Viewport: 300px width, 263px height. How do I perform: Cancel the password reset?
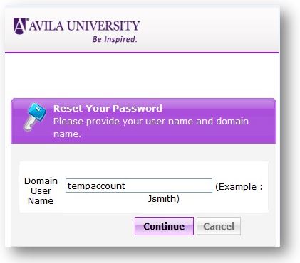click(219, 226)
